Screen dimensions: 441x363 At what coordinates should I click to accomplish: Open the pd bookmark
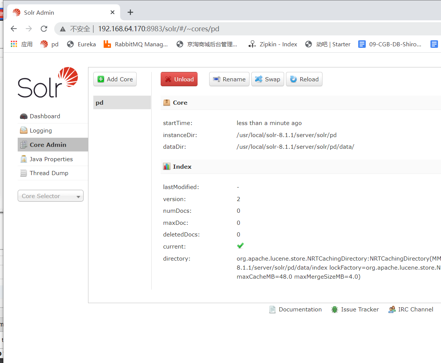pyautogui.click(x=49, y=44)
